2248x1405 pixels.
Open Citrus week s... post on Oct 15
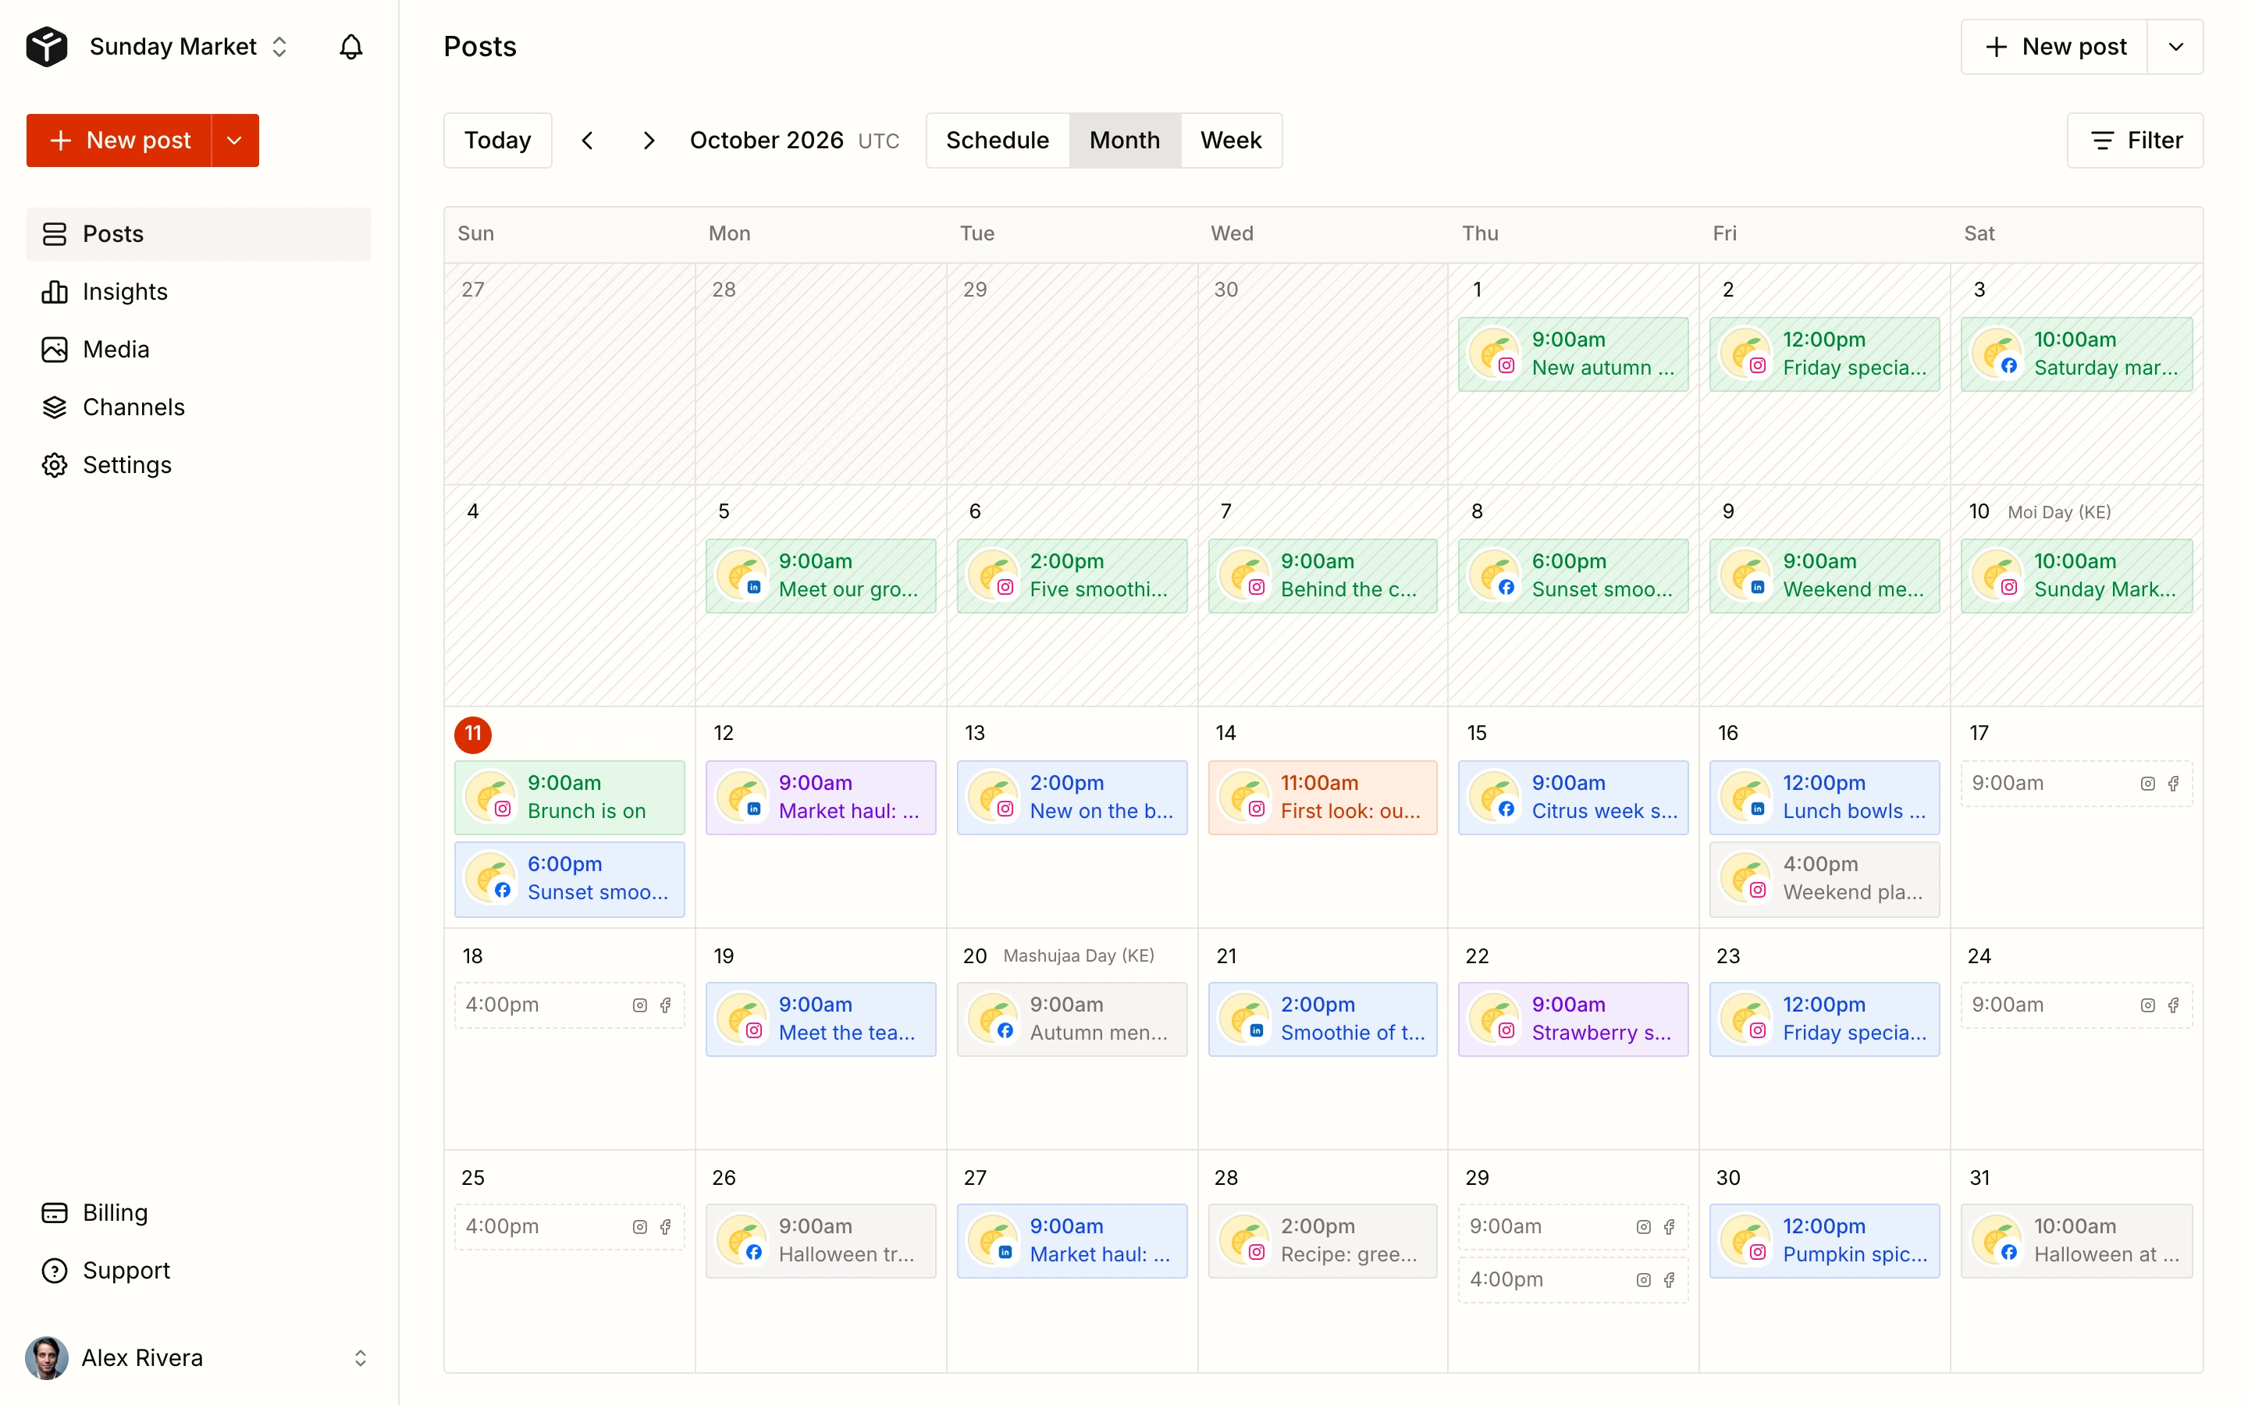(x=1573, y=797)
